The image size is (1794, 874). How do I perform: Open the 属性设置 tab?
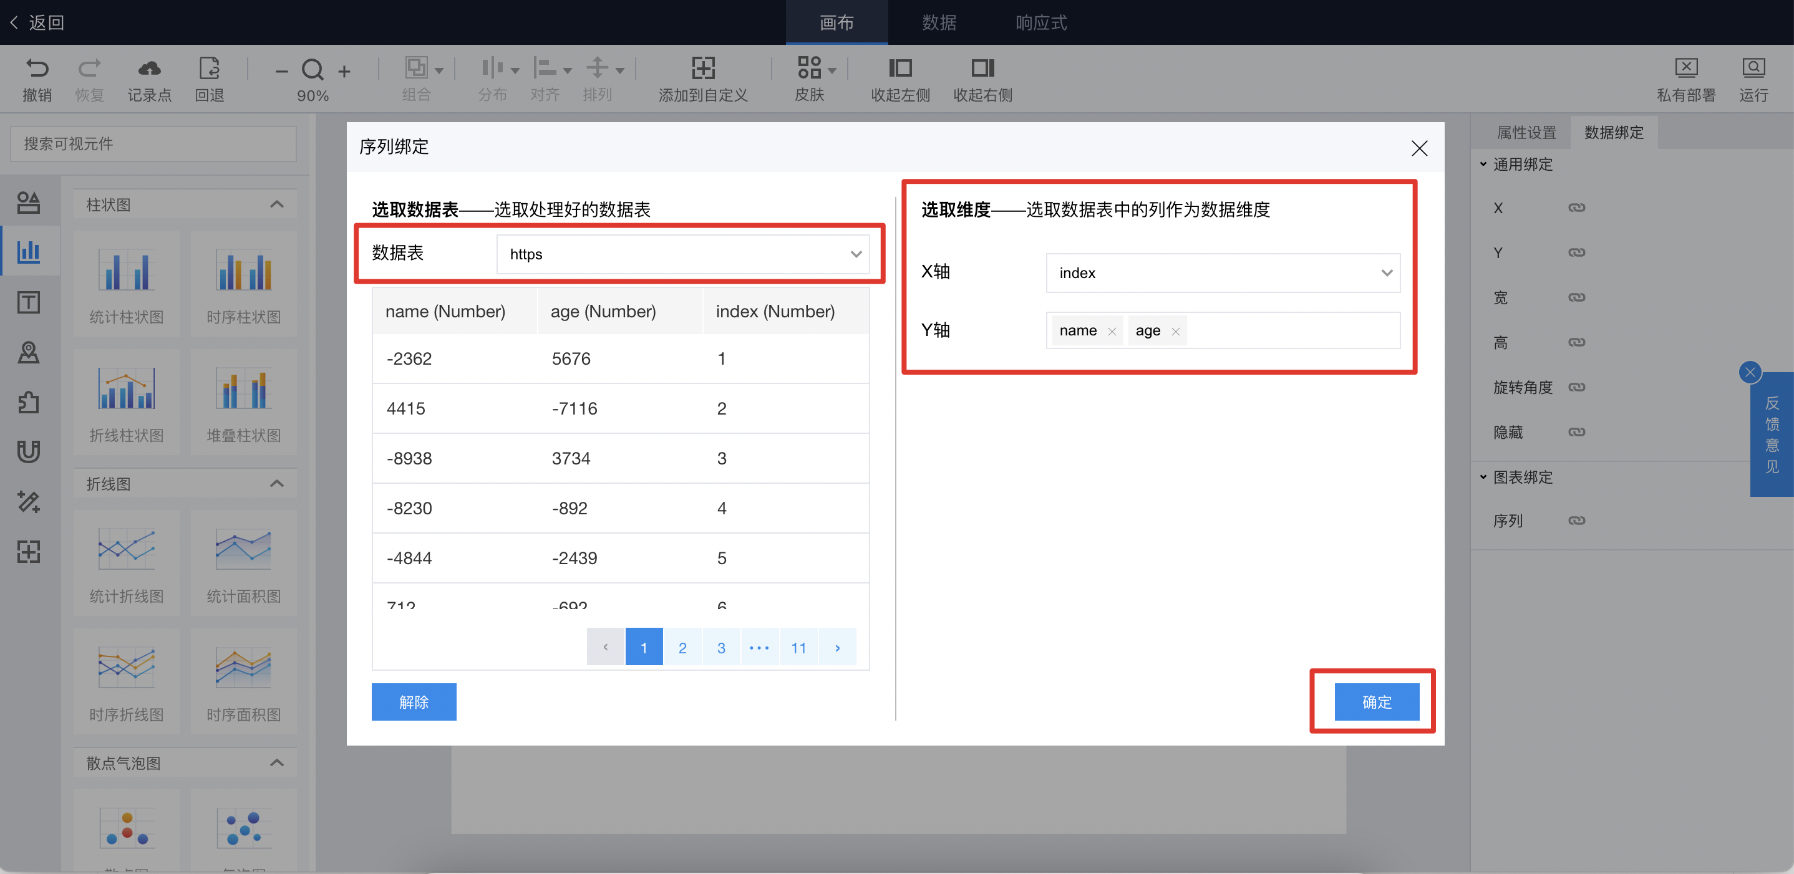pos(1526,132)
